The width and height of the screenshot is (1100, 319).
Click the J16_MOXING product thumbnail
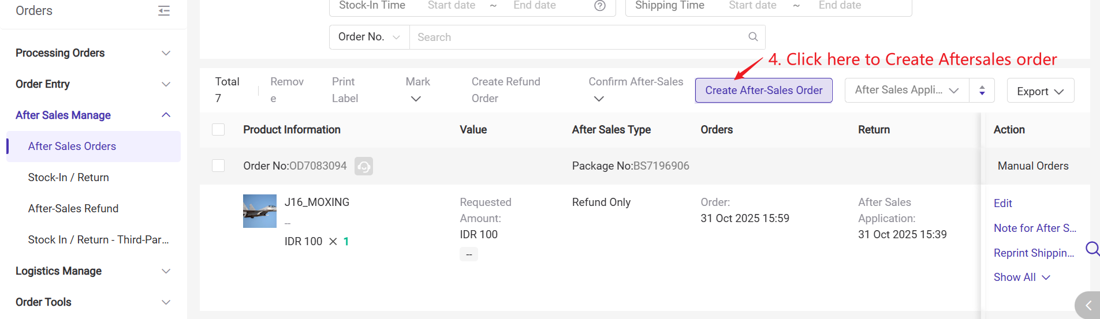pos(260,211)
